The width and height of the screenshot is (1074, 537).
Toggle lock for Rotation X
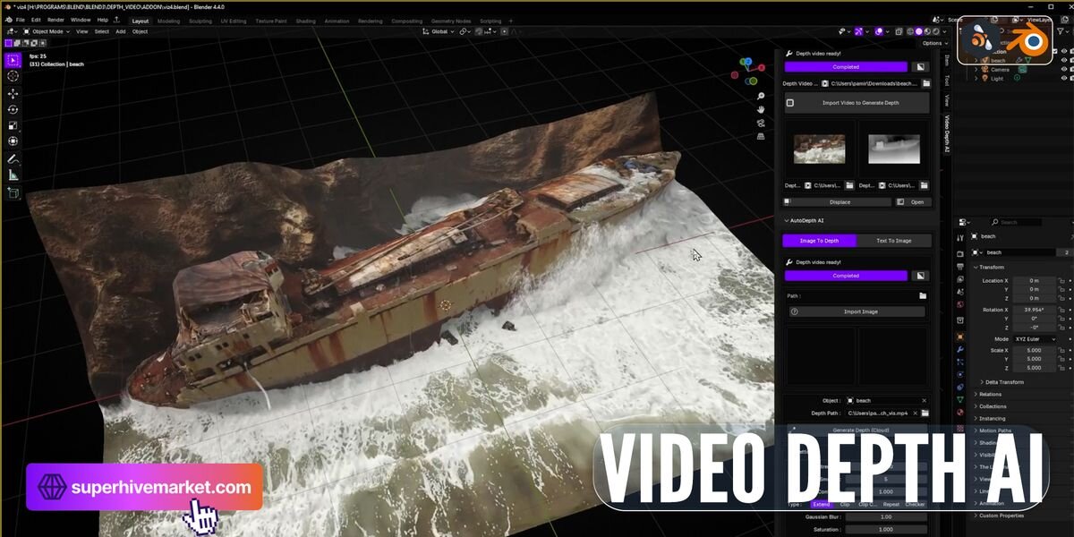1061,310
